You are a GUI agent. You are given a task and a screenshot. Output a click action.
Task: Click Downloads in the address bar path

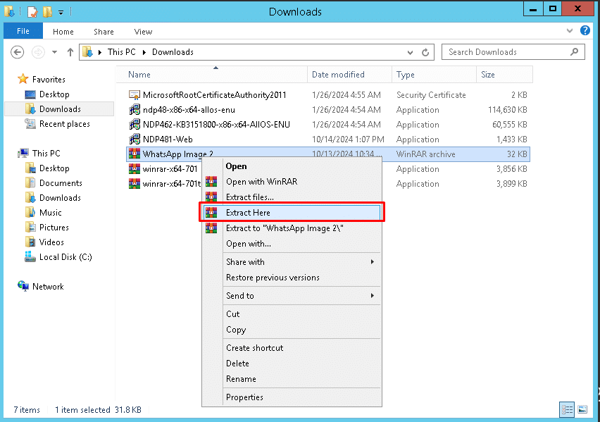(x=173, y=52)
